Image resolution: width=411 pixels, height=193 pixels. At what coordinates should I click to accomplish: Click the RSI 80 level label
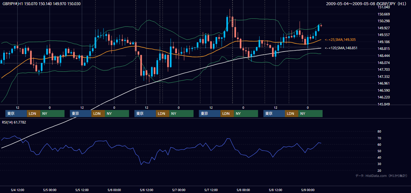[379, 132]
